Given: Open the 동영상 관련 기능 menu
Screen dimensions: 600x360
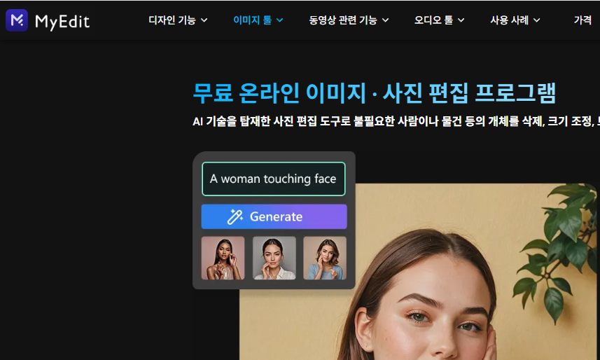Looking at the screenshot, I should pyautogui.click(x=343, y=20).
